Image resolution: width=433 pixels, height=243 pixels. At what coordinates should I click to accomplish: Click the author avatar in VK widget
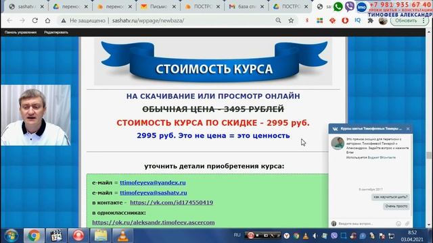[x=338, y=143]
